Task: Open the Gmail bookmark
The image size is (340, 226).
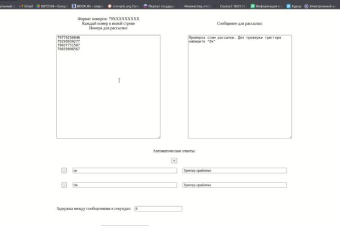Action: click(x=26, y=6)
